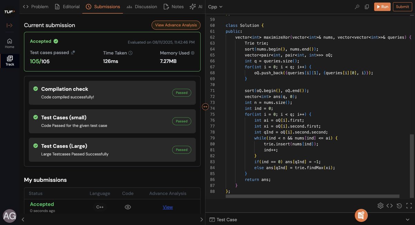Enter fullscreen editor mode

click(408, 205)
